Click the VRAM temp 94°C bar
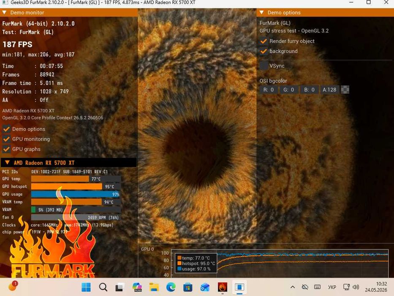 [76, 202]
